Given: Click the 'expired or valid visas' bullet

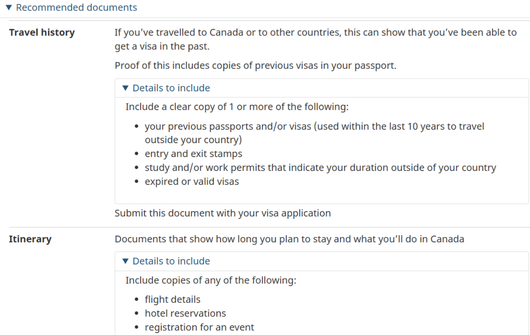Looking at the screenshot, I should click(x=192, y=182).
